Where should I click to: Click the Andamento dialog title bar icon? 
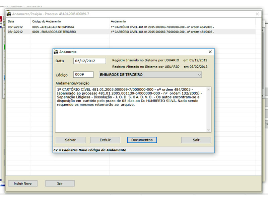pyautogui.click(x=56, y=52)
